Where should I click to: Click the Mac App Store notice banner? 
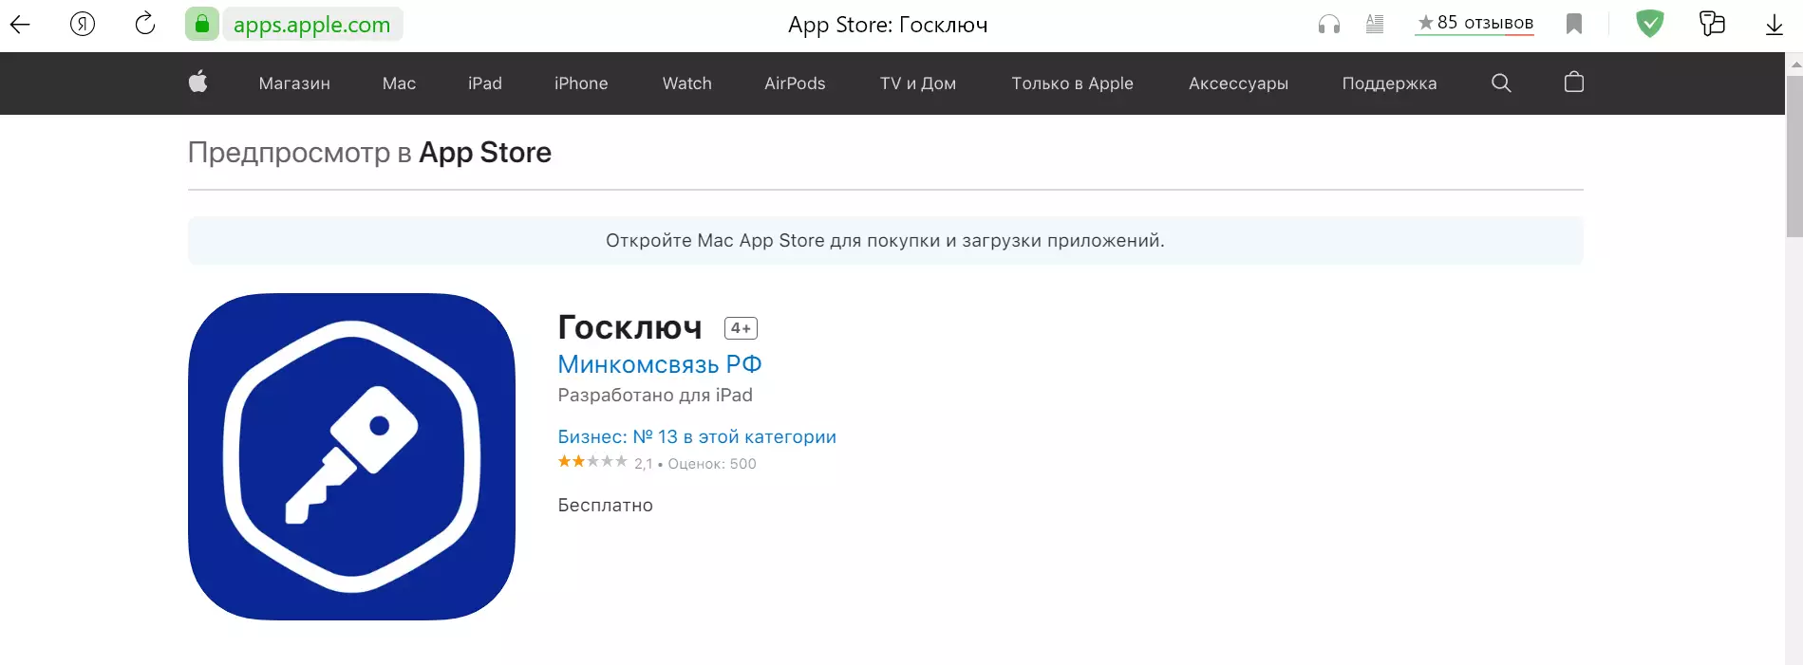tap(885, 240)
